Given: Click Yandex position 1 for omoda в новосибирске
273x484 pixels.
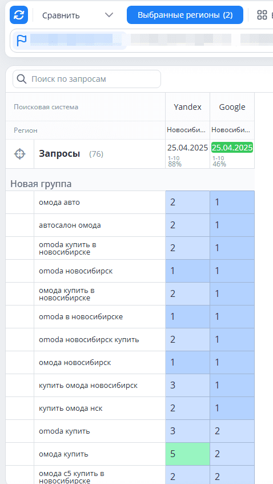Looking at the screenshot, I should (x=188, y=316).
